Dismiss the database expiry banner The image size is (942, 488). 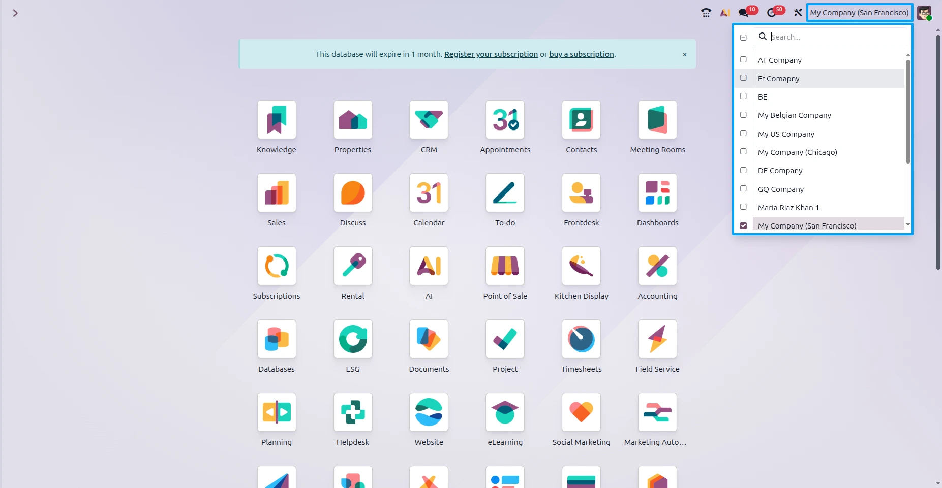tap(685, 54)
